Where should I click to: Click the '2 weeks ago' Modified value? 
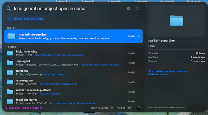pos(198,57)
